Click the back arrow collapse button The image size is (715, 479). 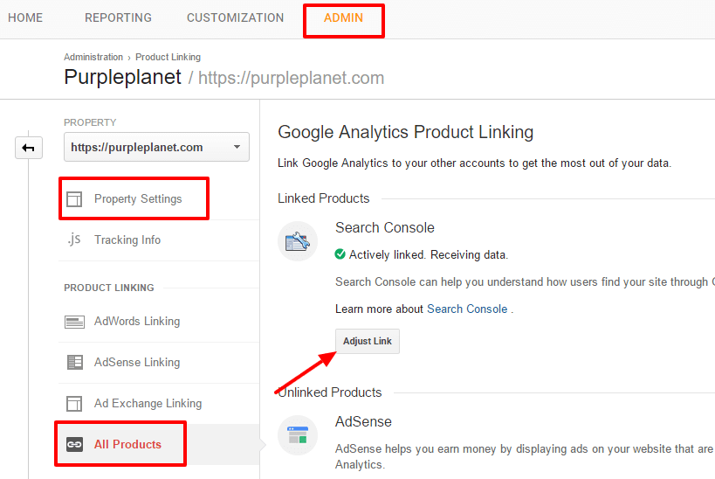tap(29, 148)
